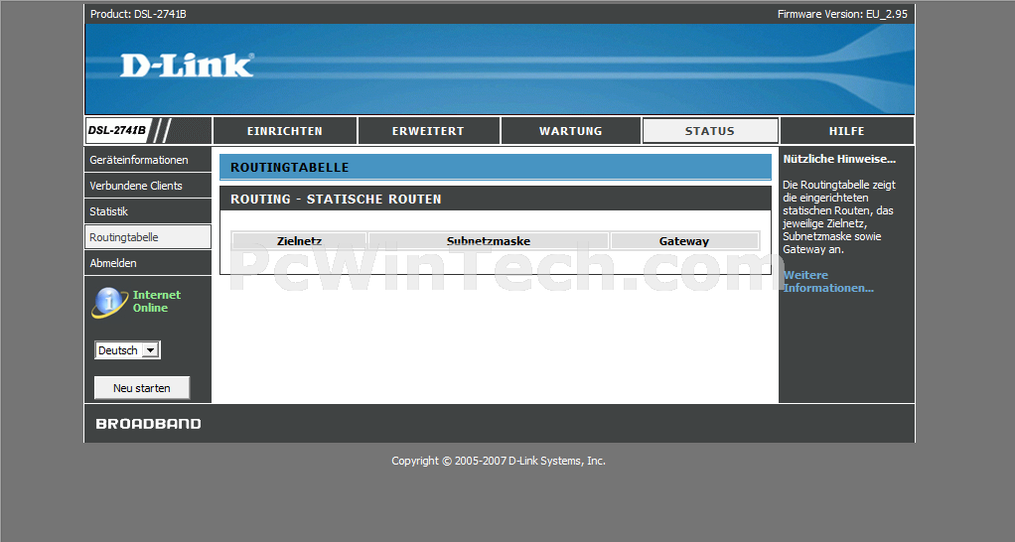The height and width of the screenshot is (542, 1015).
Task: Click the Neu starten button
Action: (142, 388)
